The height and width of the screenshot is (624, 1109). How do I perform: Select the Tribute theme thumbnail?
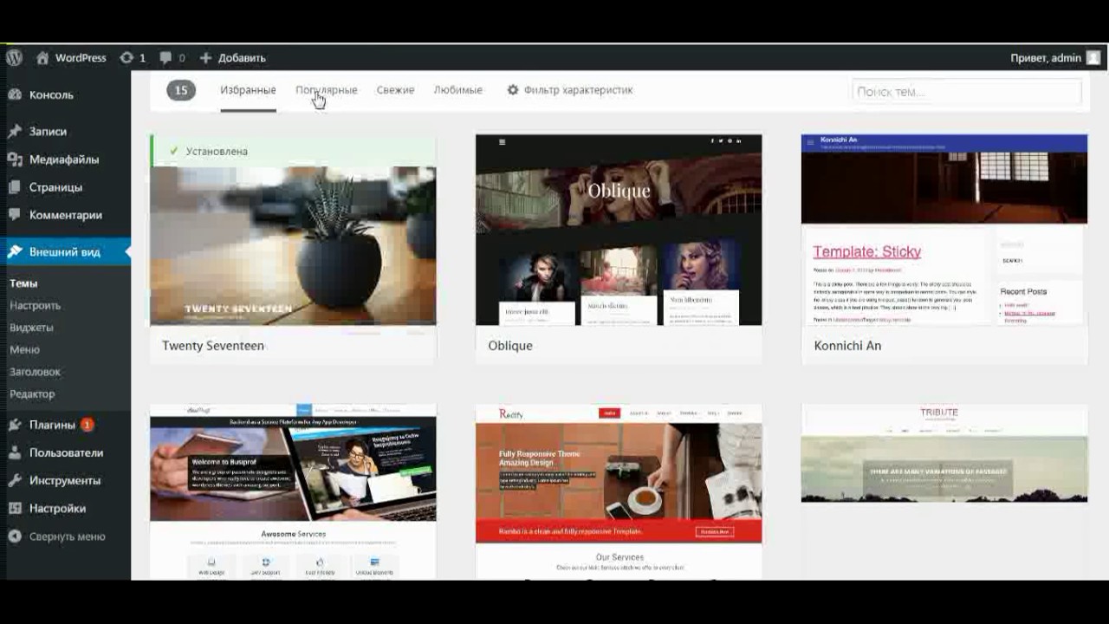[944, 491]
